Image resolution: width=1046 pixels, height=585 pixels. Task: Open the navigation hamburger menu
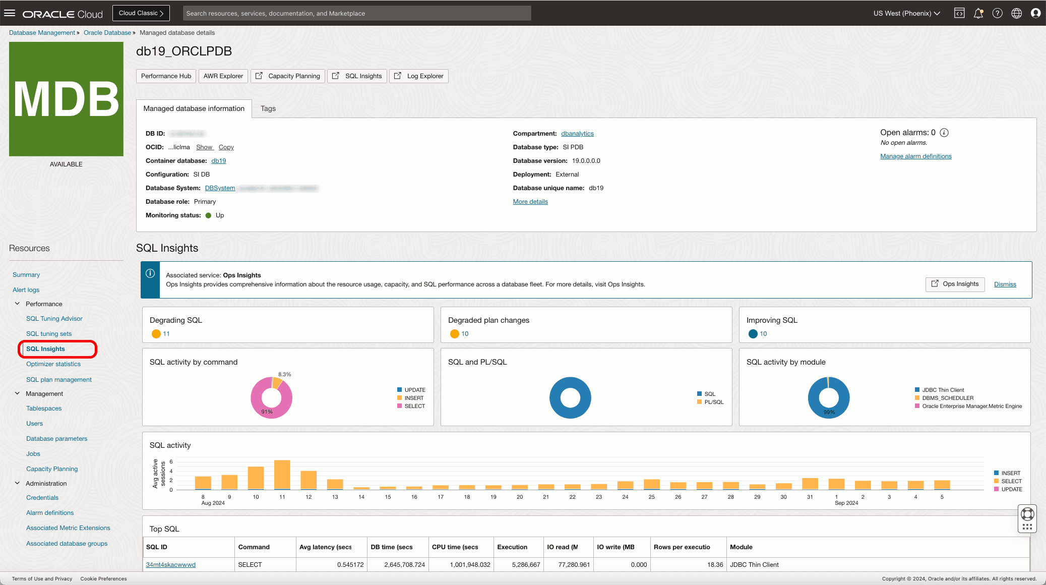[10, 13]
